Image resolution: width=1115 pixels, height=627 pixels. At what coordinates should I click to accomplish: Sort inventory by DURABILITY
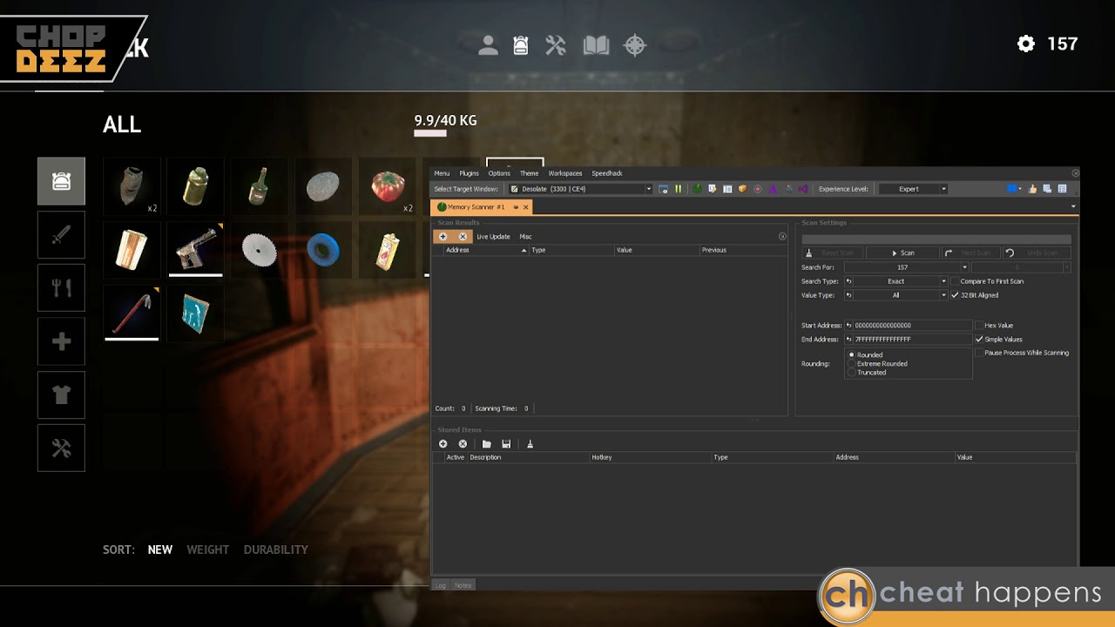tap(276, 549)
